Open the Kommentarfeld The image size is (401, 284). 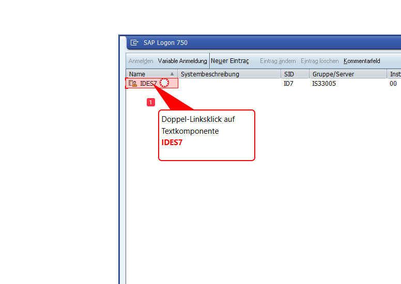click(x=362, y=61)
